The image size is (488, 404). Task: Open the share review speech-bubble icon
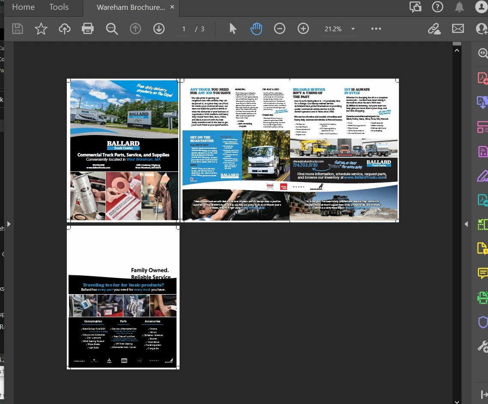point(416,7)
